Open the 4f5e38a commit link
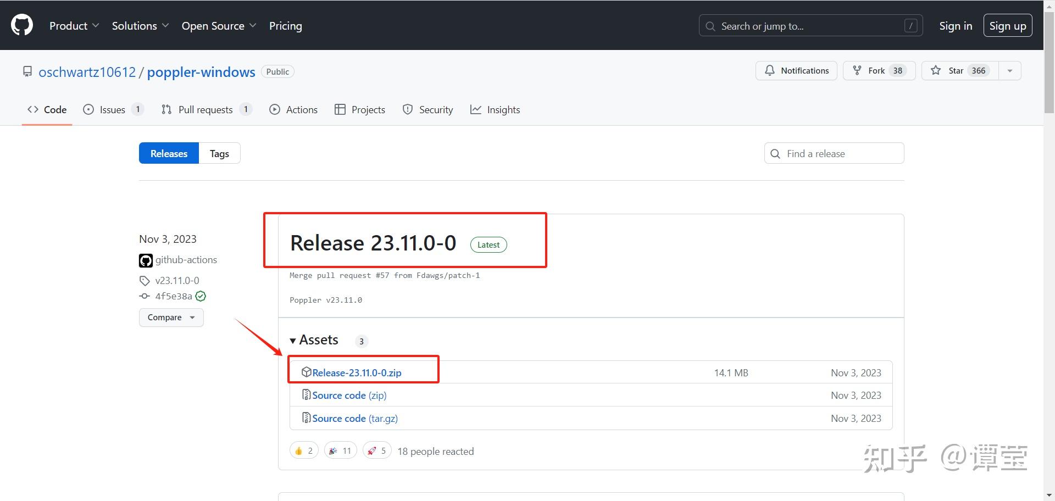The image size is (1055, 501). point(174,296)
